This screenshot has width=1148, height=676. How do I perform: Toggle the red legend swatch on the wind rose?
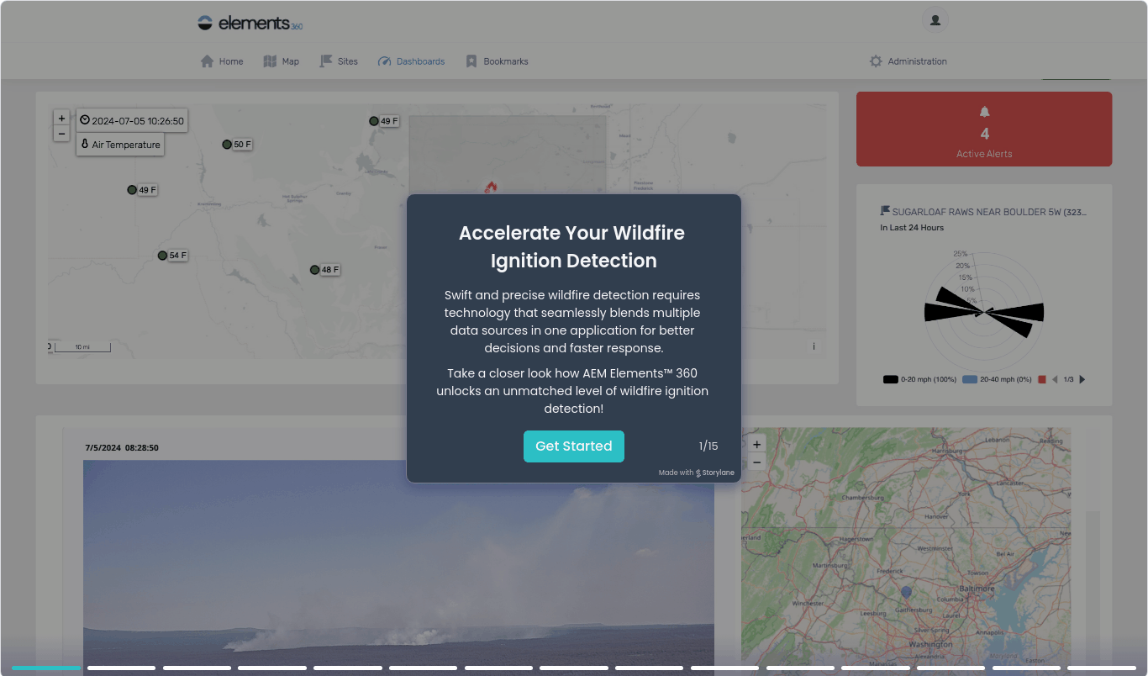tap(1042, 379)
